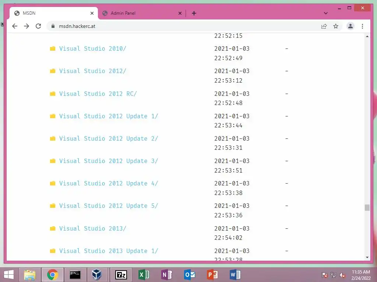Select the timestamp 22:53:44 for Update 1
Image resolution: width=377 pixels, height=282 pixels.
(228, 126)
